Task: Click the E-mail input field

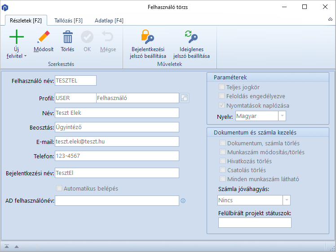Action: (116, 142)
